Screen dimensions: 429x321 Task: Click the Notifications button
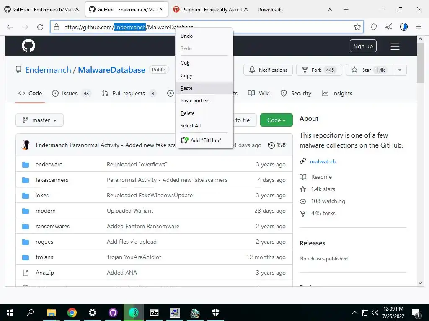coord(268,70)
